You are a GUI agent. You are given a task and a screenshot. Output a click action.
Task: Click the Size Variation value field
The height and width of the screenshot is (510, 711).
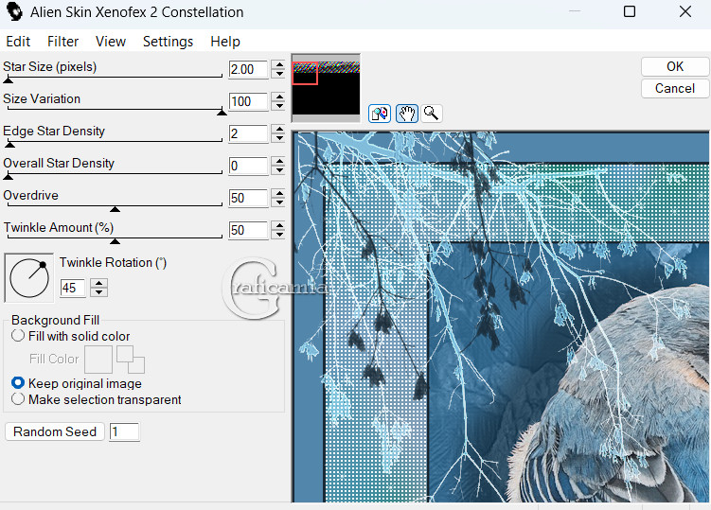pos(248,101)
